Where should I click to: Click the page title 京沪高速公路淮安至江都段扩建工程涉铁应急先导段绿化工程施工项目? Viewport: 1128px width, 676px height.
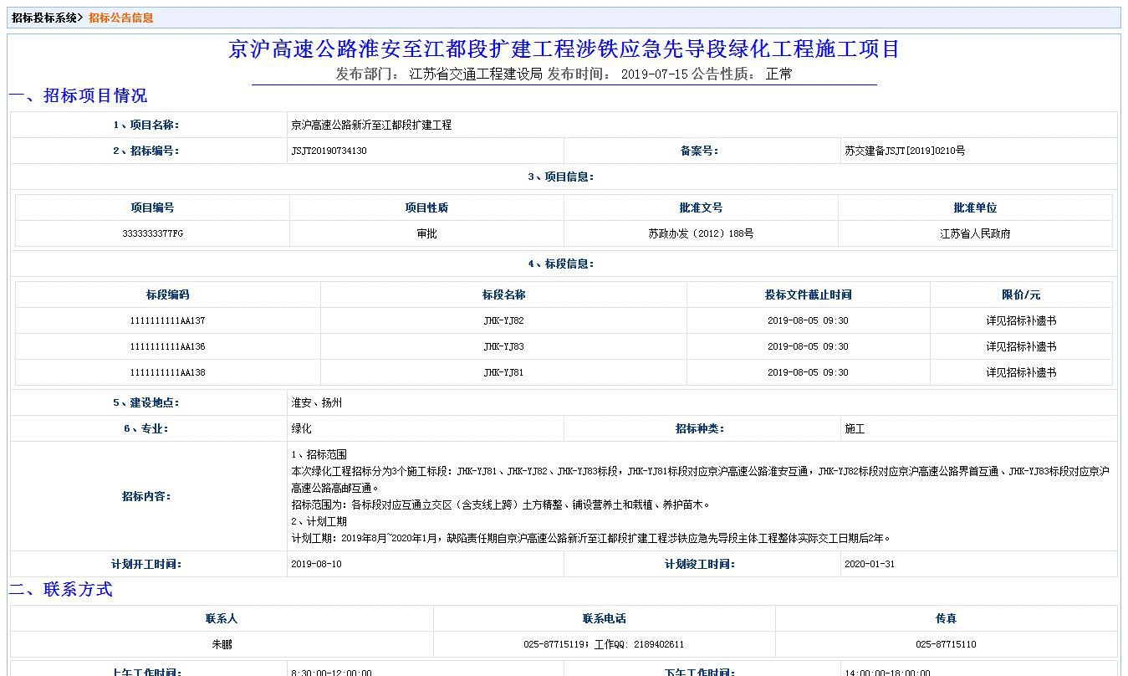564,49
